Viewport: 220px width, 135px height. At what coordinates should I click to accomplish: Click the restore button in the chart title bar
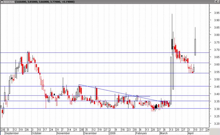pyautogui.click(x=216, y=2)
